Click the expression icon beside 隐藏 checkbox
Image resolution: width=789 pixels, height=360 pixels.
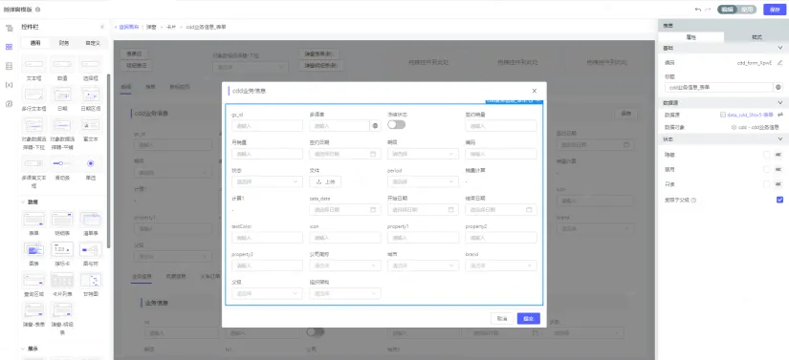click(x=779, y=155)
